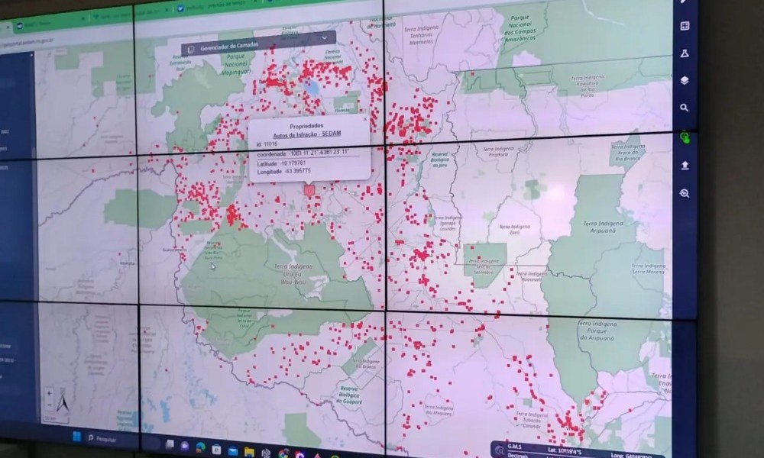Click the Terra Indígena Uru-Eu-Wau-Wau map label

[x=293, y=274]
